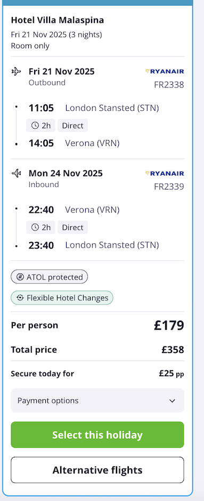The width and height of the screenshot is (204, 501).
Task: Click the ATOL protected shield icon
Action: tap(20, 277)
